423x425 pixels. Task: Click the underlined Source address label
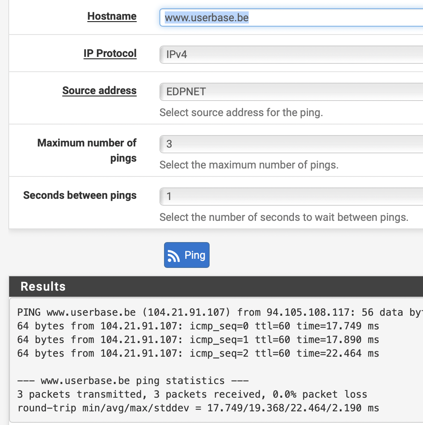pyautogui.click(x=99, y=91)
